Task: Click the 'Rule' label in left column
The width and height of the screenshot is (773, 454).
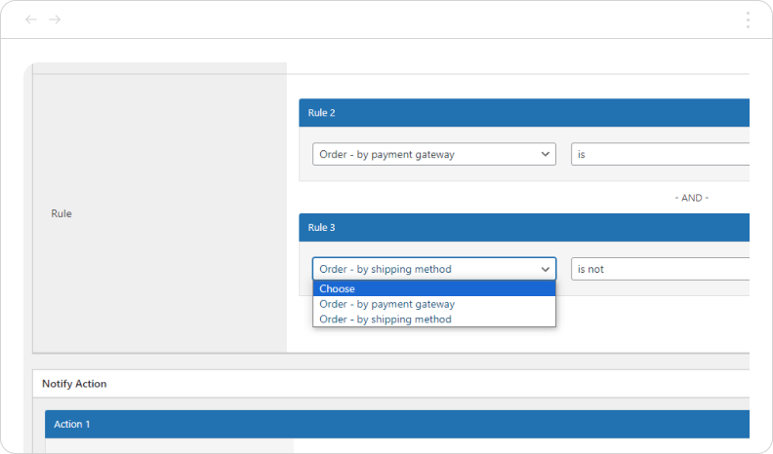Action: pos(61,213)
